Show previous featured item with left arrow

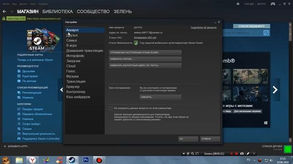(61, 90)
